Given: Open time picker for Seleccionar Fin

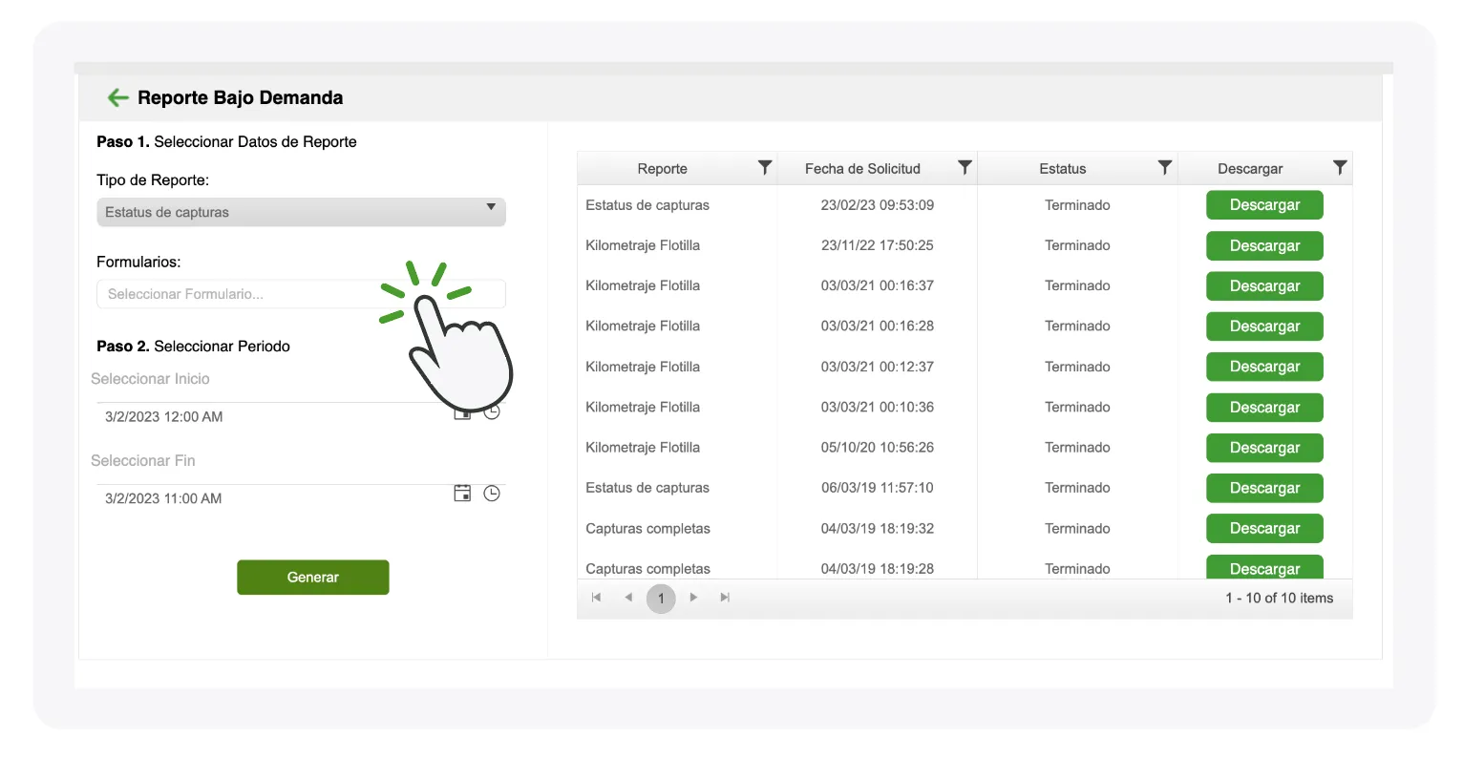Looking at the screenshot, I should 492,494.
